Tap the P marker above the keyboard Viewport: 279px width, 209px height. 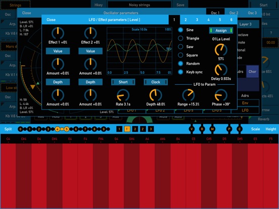[x=229, y=129]
